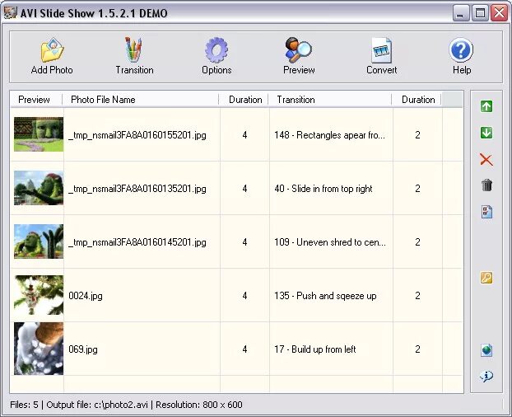Click transition duration 2 in 069.jpg row

[417, 349]
